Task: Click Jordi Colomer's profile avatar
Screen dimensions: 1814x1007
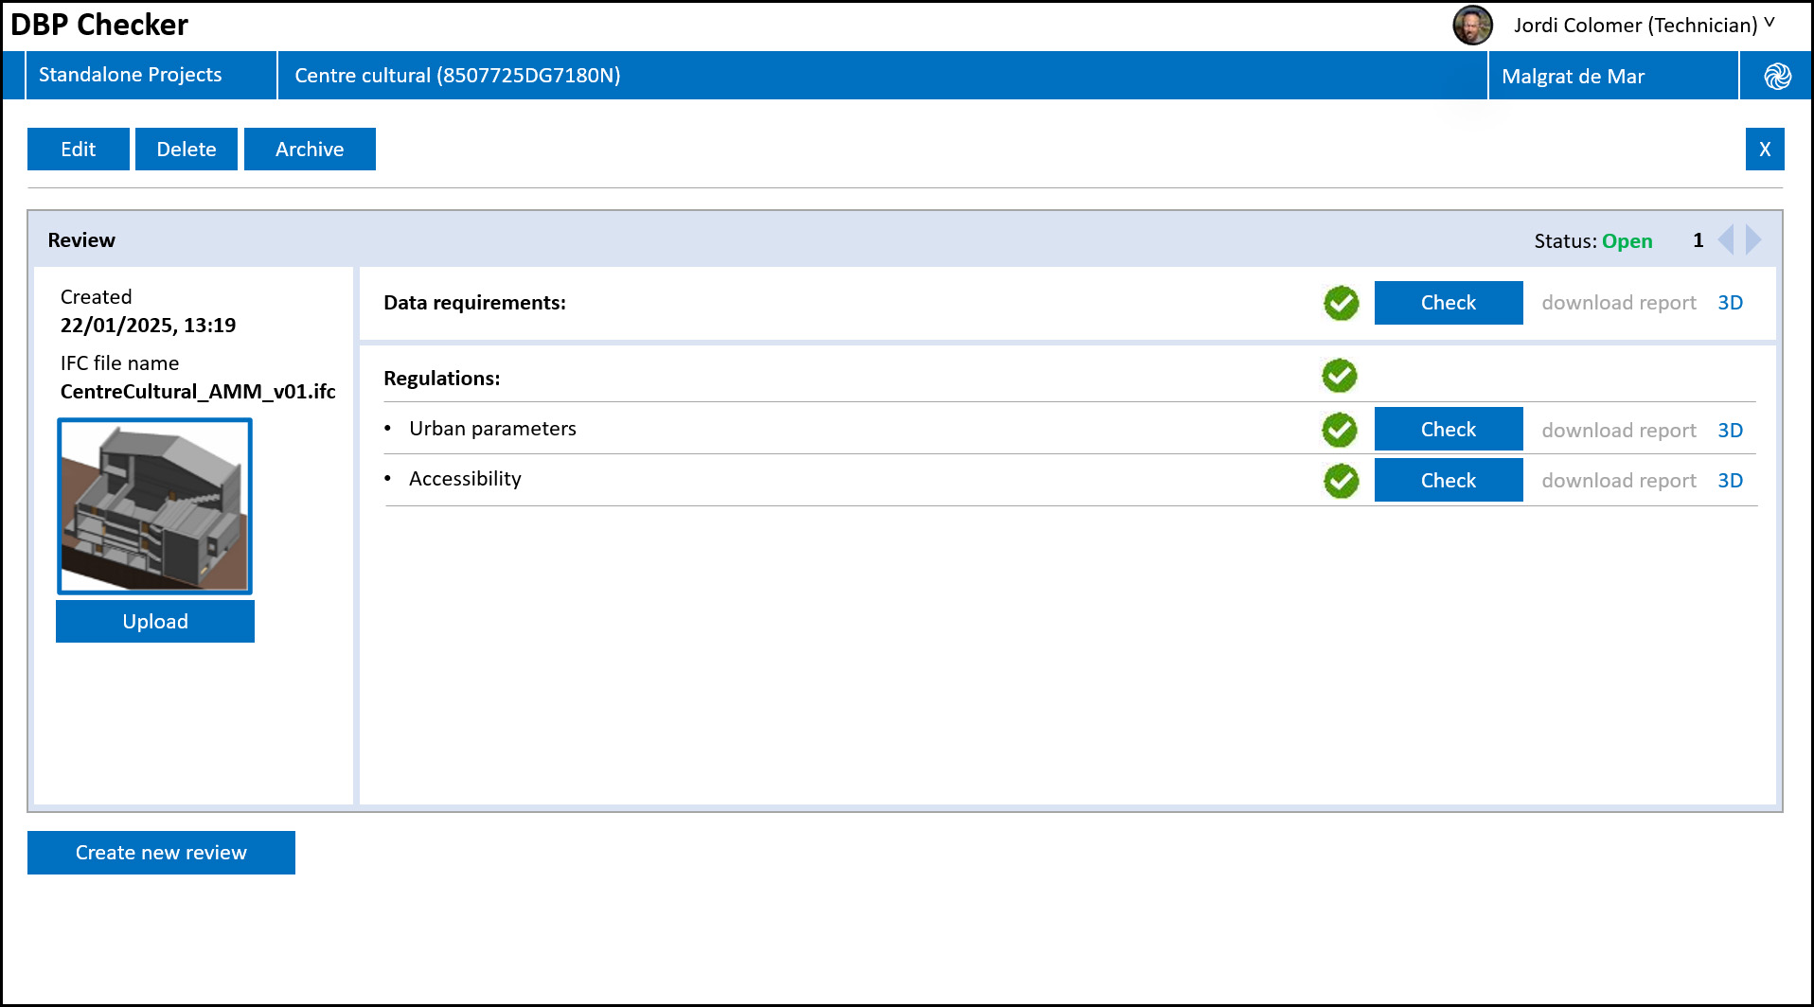Action: [1472, 26]
